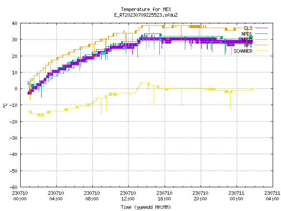Select x-axis tick label 230710 12:00

(128, 196)
